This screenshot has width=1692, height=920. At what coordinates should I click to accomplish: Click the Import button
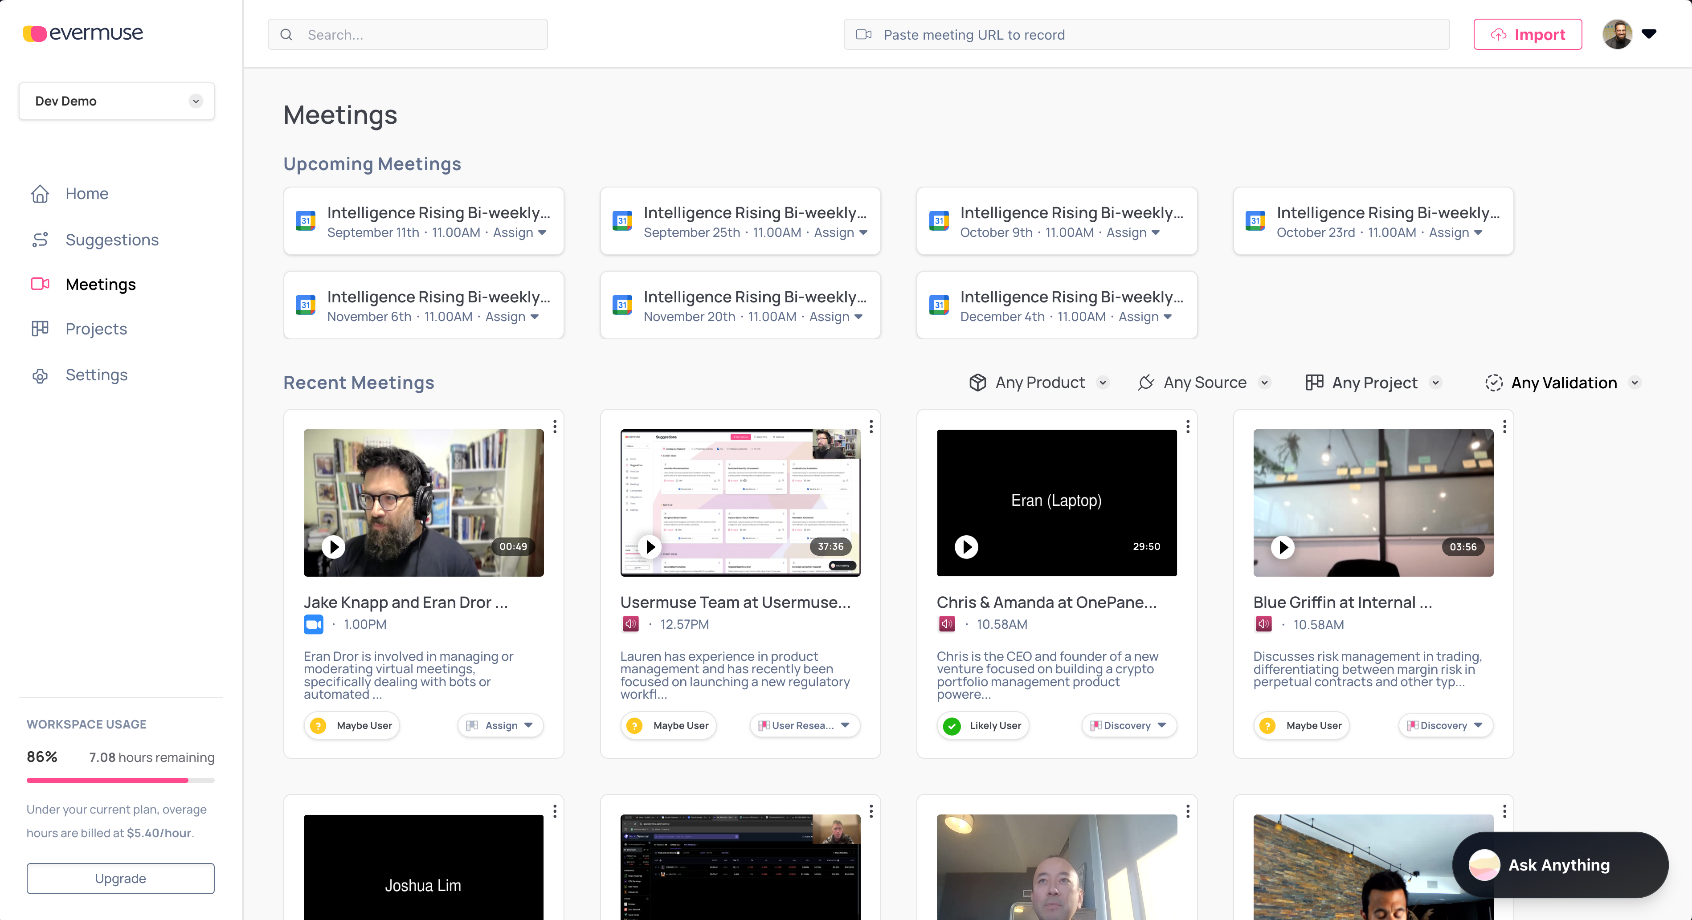pyautogui.click(x=1528, y=34)
